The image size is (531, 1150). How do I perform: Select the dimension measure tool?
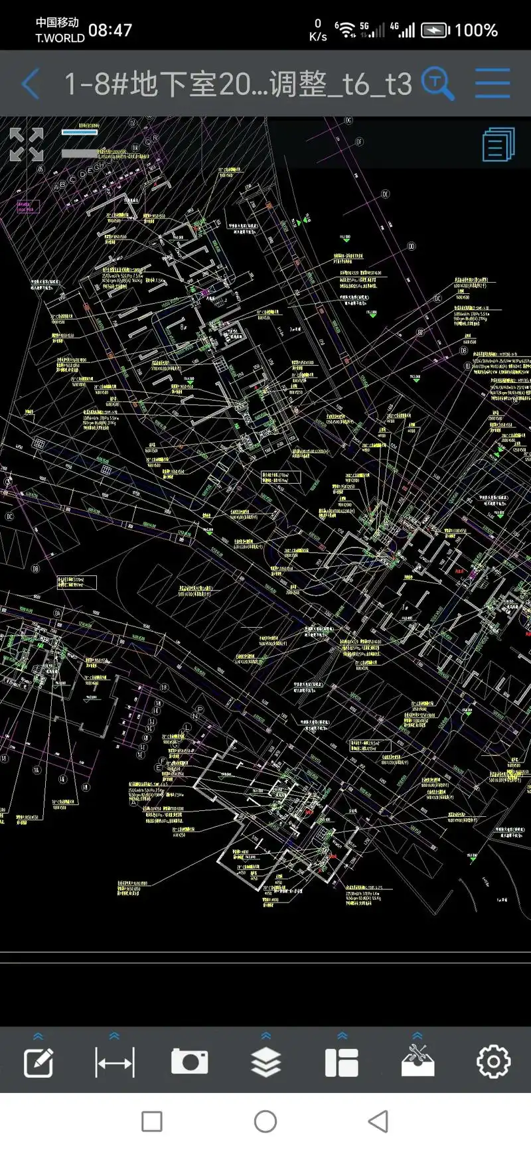[114, 1062]
